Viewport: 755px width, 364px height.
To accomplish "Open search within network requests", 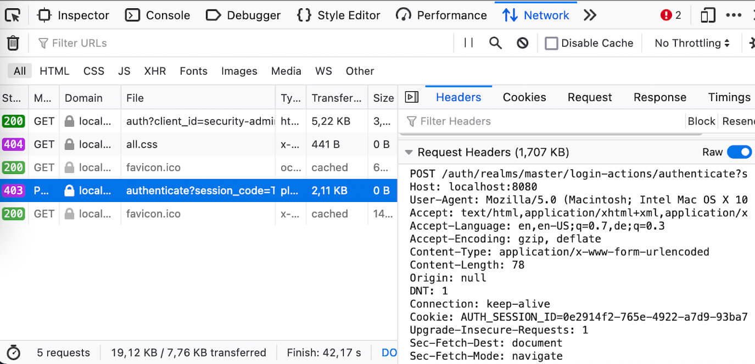I will pos(495,42).
